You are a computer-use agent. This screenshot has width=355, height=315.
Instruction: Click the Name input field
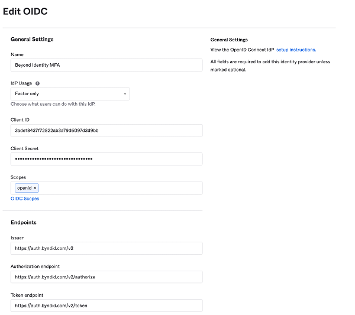coord(106,65)
